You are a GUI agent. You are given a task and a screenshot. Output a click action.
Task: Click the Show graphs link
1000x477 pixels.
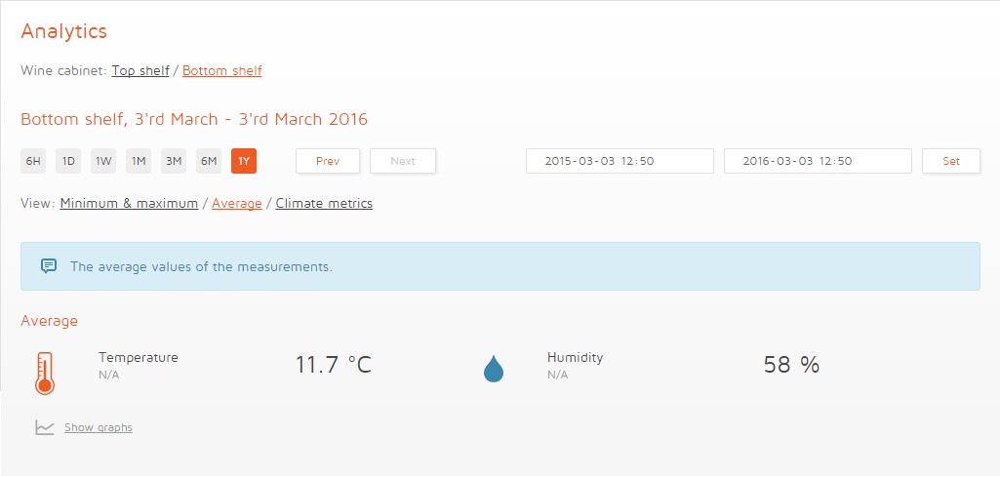pos(99,427)
